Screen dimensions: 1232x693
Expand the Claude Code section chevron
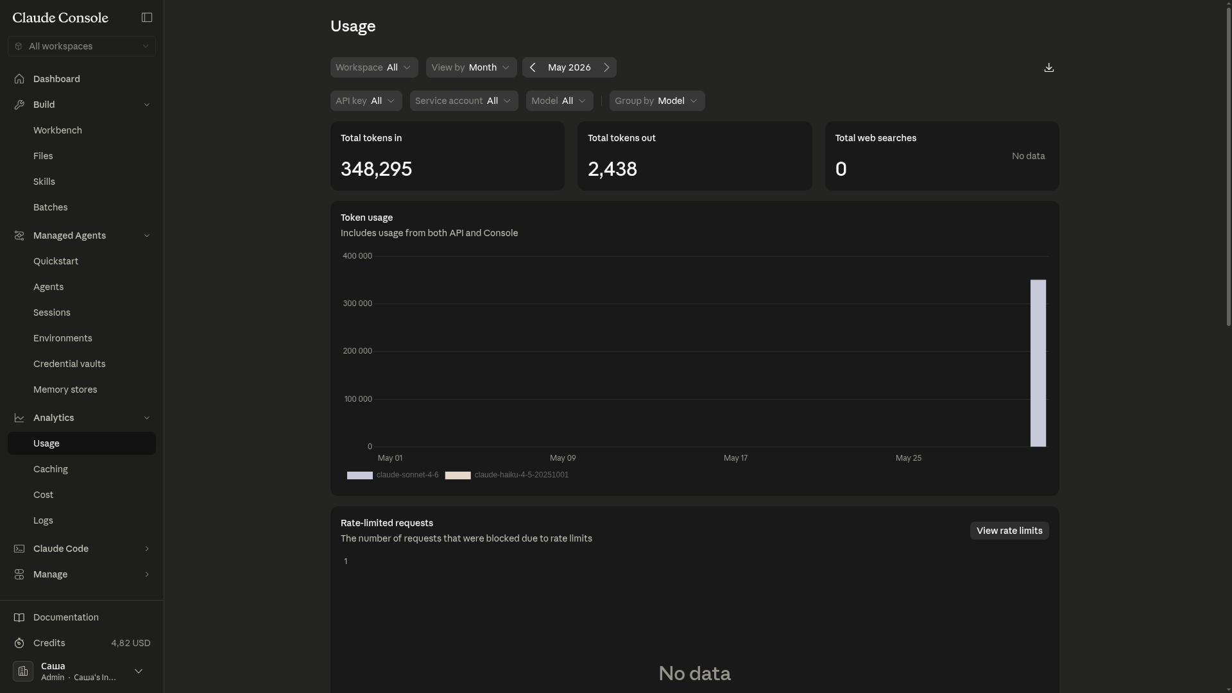(147, 549)
